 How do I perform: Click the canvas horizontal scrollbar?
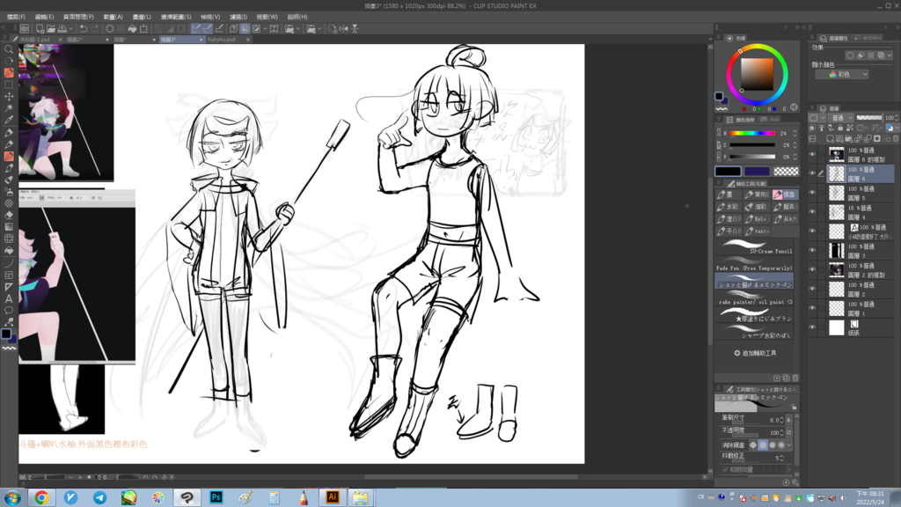click(x=472, y=476)
